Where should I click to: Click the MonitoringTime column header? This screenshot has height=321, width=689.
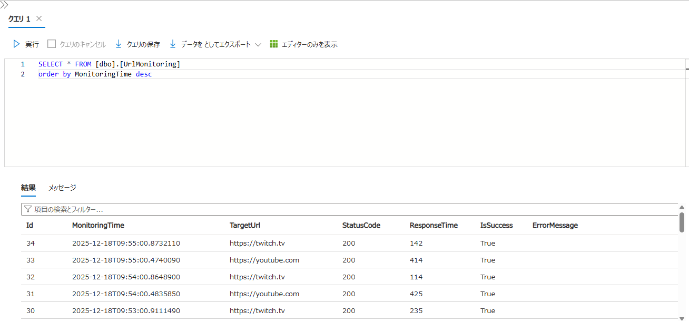point(98,226)
